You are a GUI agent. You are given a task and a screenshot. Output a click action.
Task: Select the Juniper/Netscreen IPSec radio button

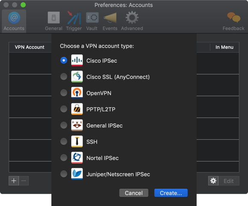click(64, 174)
